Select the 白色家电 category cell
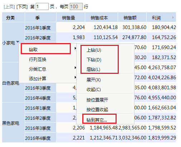The image size is (181, 147). pos(11,83)
